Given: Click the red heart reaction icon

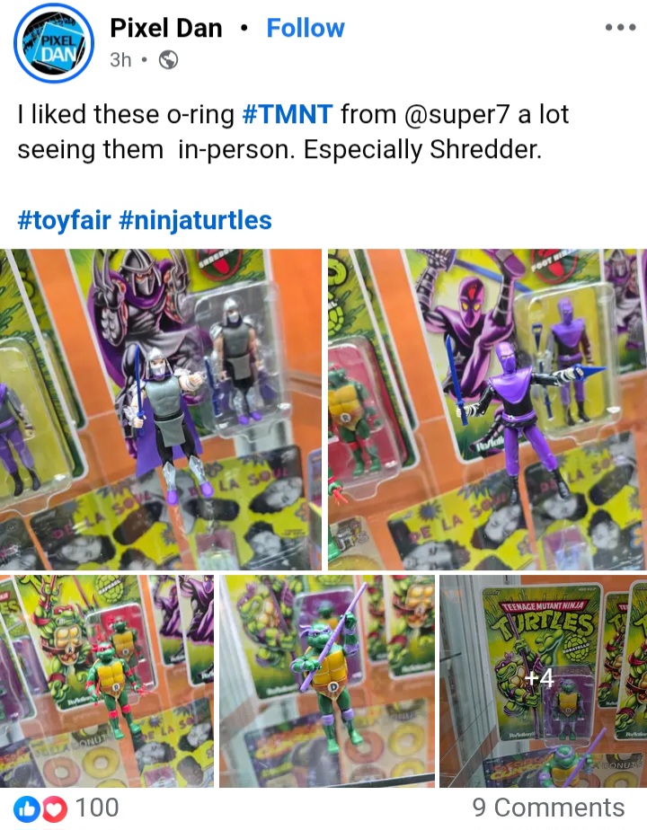Looking at the screenshot, I should [x=54, y=808].
